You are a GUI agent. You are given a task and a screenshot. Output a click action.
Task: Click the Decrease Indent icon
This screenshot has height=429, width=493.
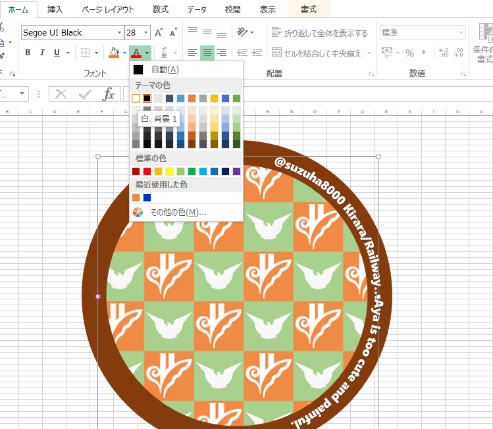click(242, 53)
